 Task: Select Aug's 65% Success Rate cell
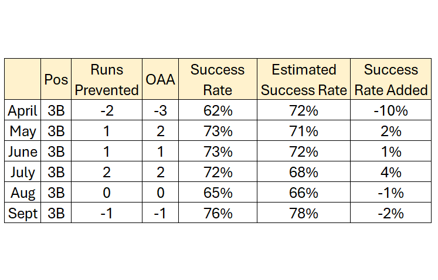218,193
